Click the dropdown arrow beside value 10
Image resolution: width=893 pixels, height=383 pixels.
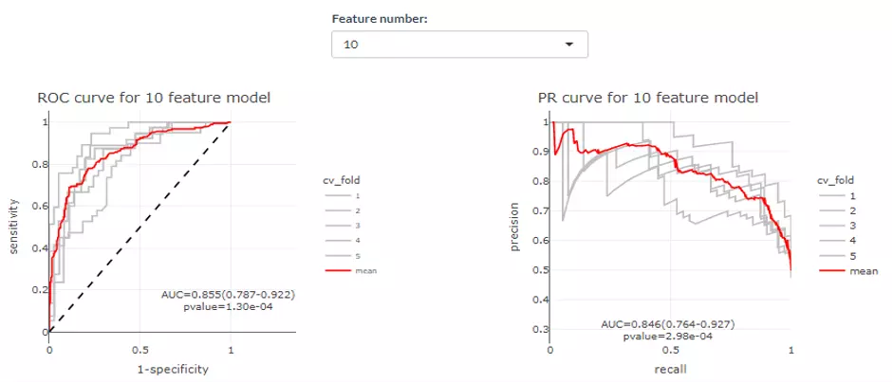point(569,45)
